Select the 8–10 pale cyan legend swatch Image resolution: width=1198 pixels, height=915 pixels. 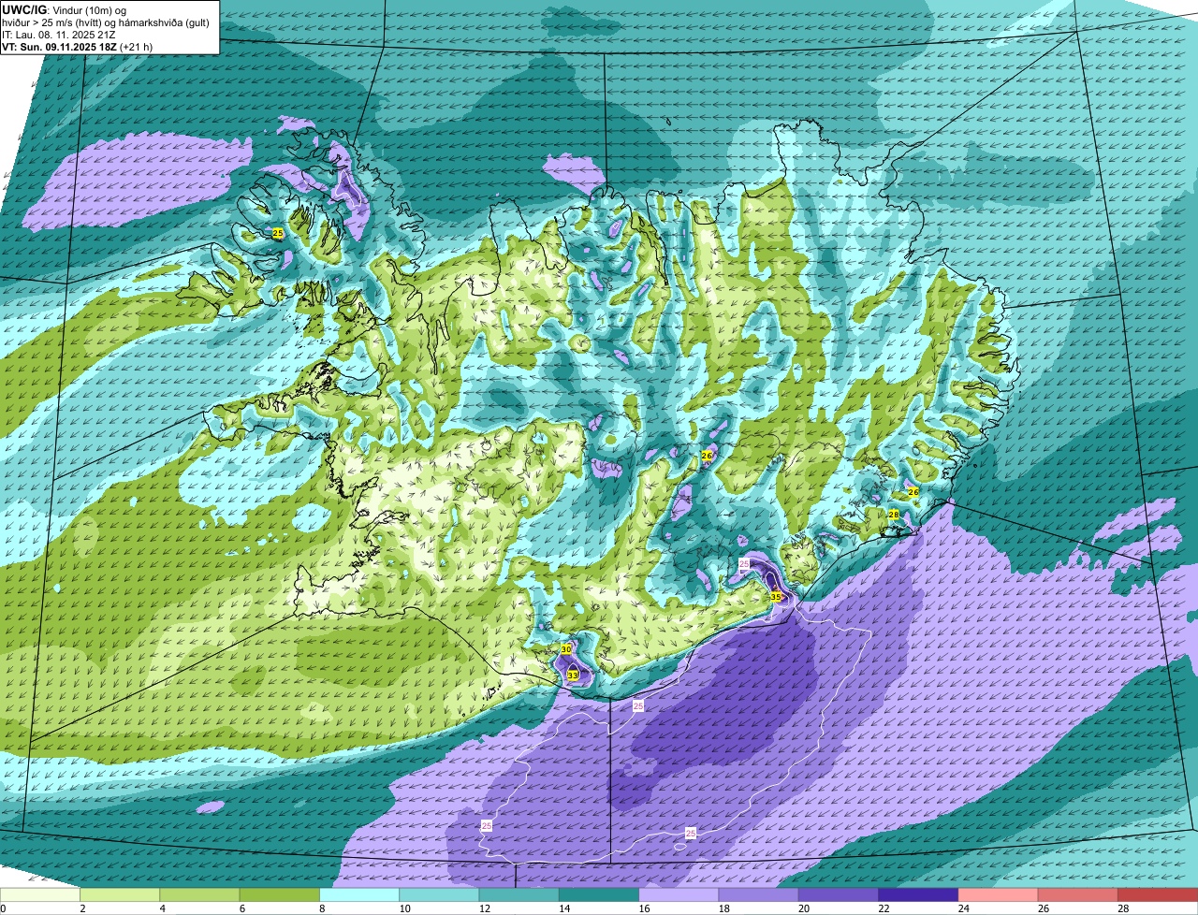click(x=359, y=895)
